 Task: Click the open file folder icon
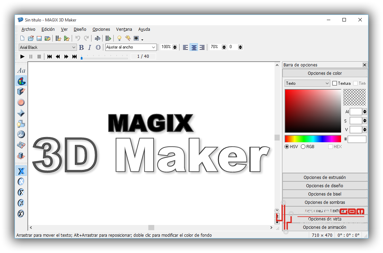31,38
